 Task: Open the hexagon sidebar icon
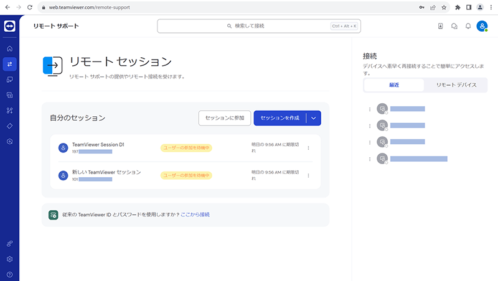click(x=9, y=142)
